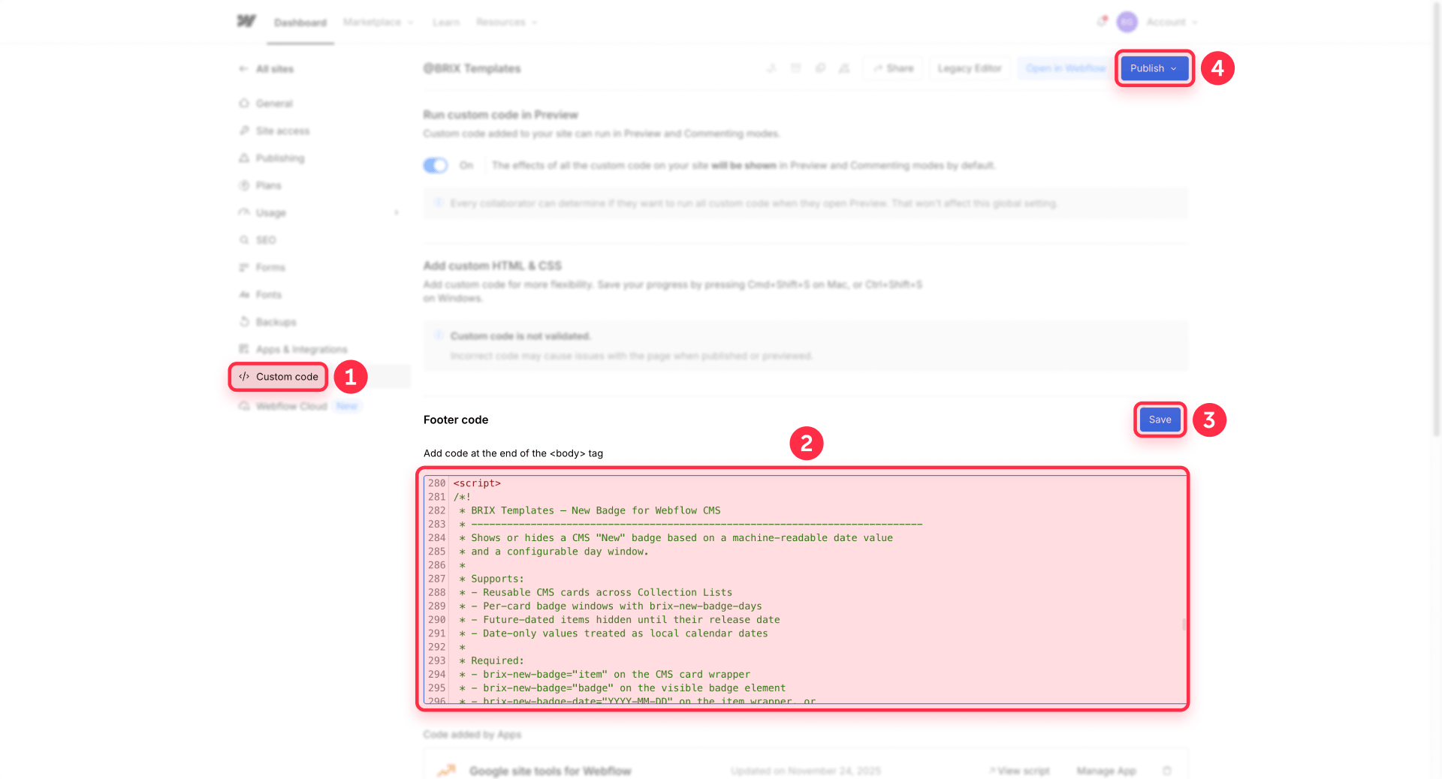Click the Fonts icon in sidebar

[244, 295]
